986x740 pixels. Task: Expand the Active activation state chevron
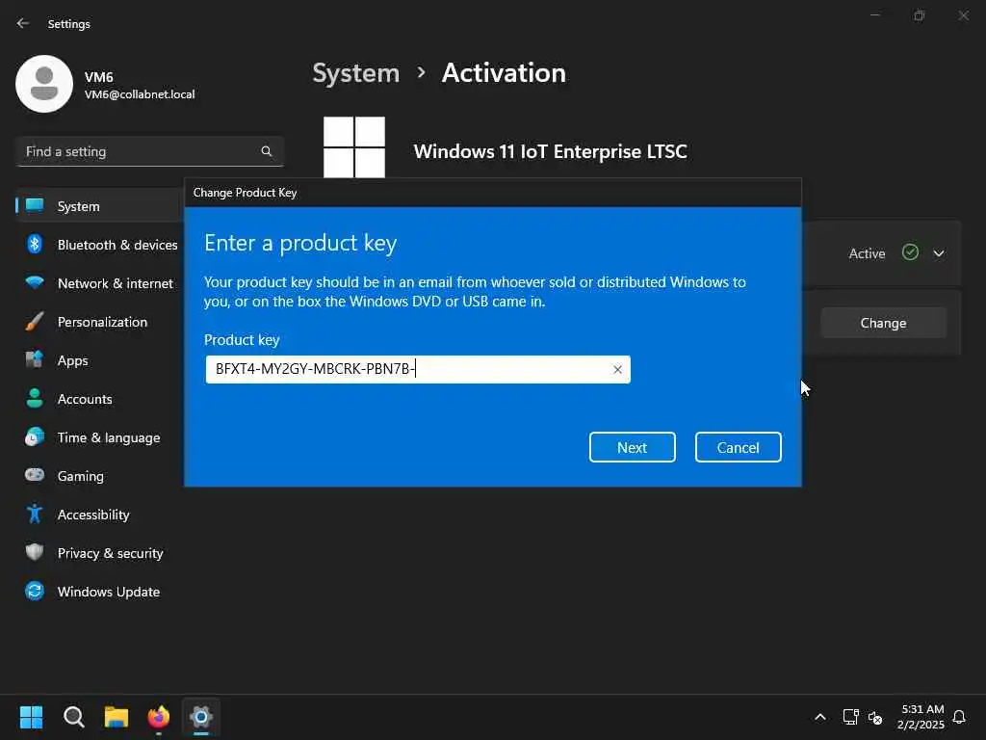[939, 253]
